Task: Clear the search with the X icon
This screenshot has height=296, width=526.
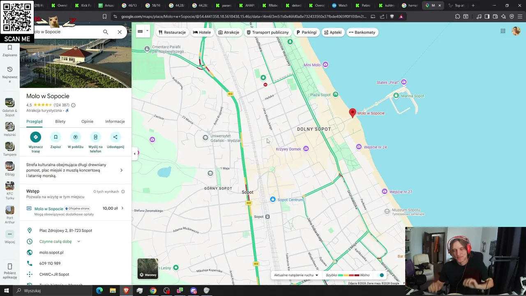Action: coord(120,32)
